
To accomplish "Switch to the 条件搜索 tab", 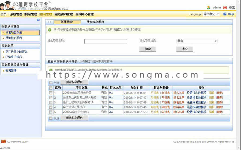I will coord(67,22).
